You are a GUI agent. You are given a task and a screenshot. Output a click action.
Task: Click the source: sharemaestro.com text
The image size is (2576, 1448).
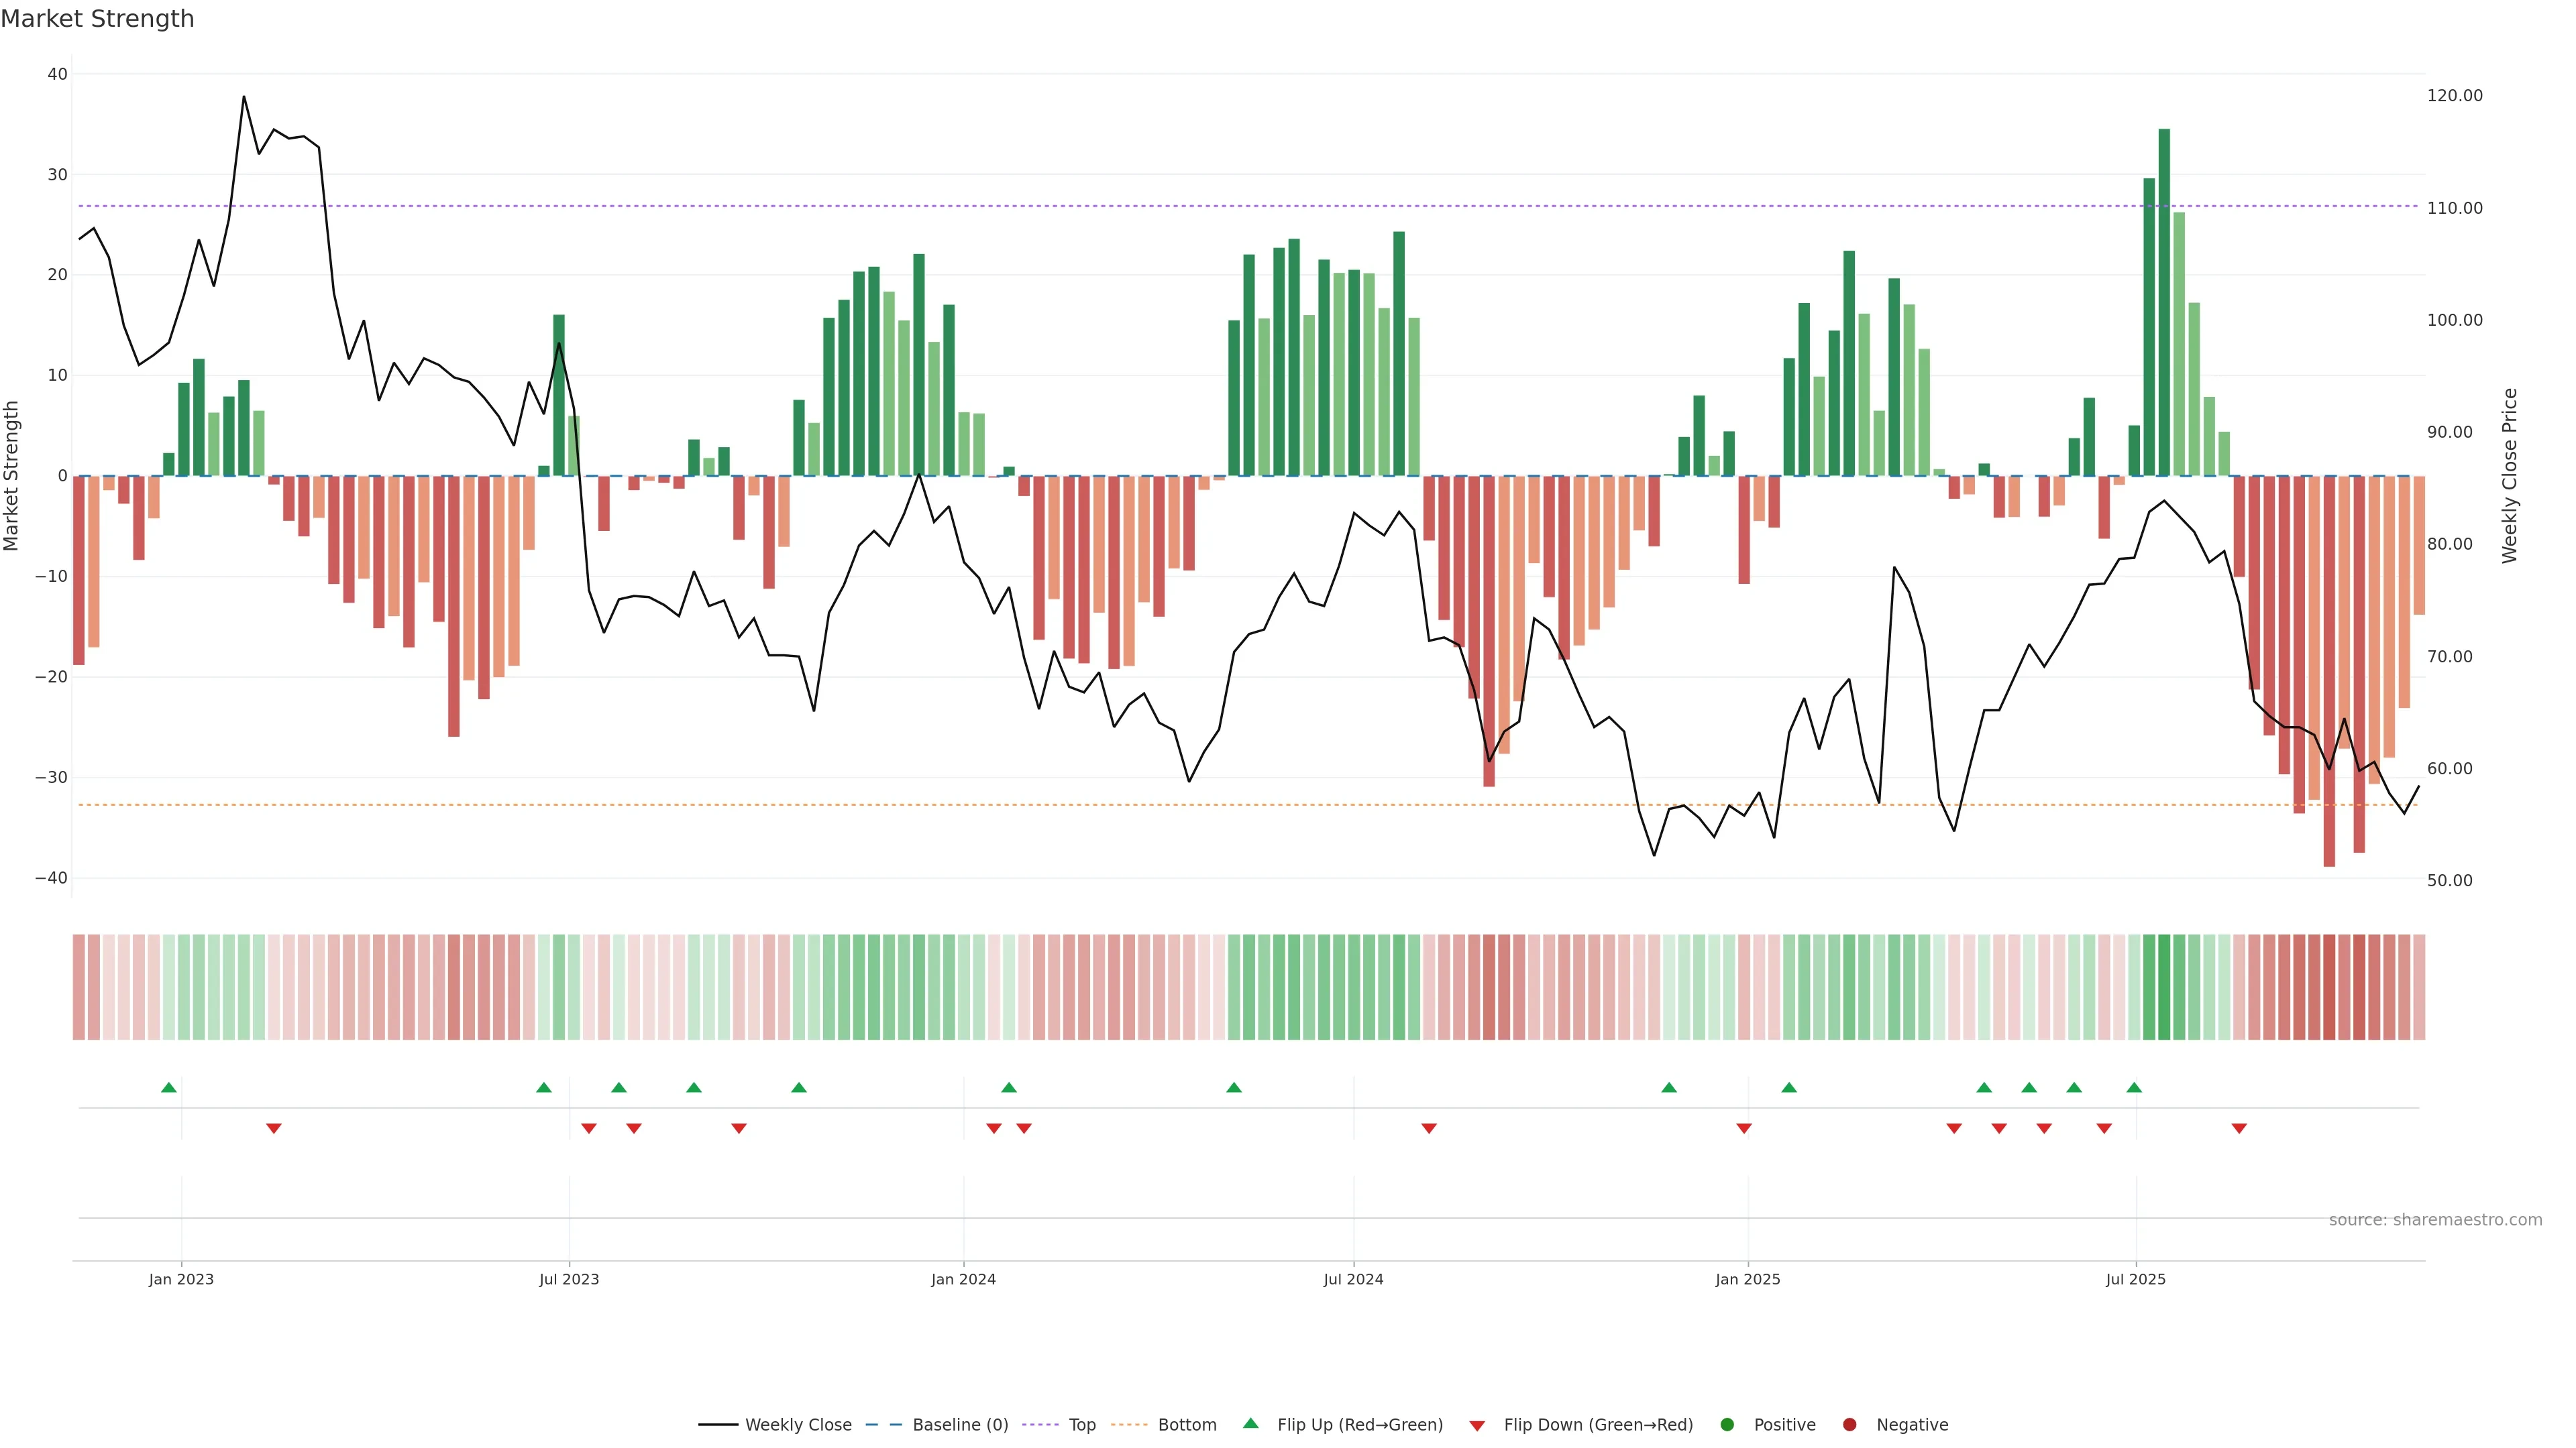[x=2435, y=1219]
